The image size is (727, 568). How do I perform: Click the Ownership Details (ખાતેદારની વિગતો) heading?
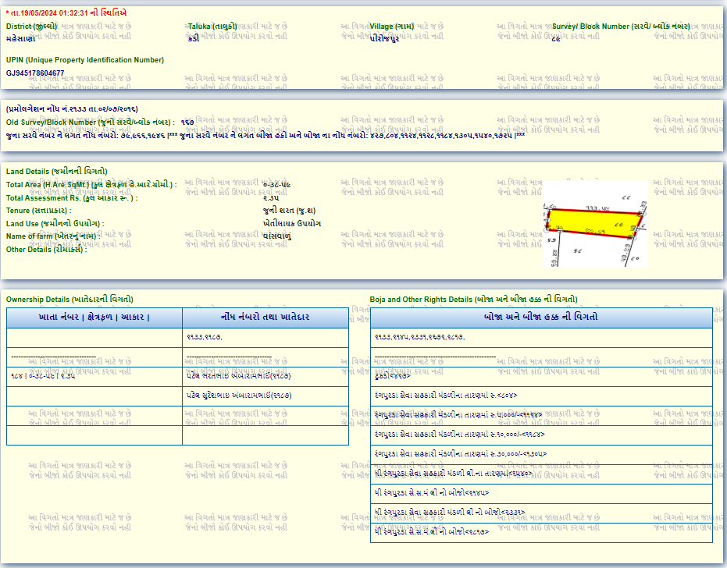click(69, 300)
